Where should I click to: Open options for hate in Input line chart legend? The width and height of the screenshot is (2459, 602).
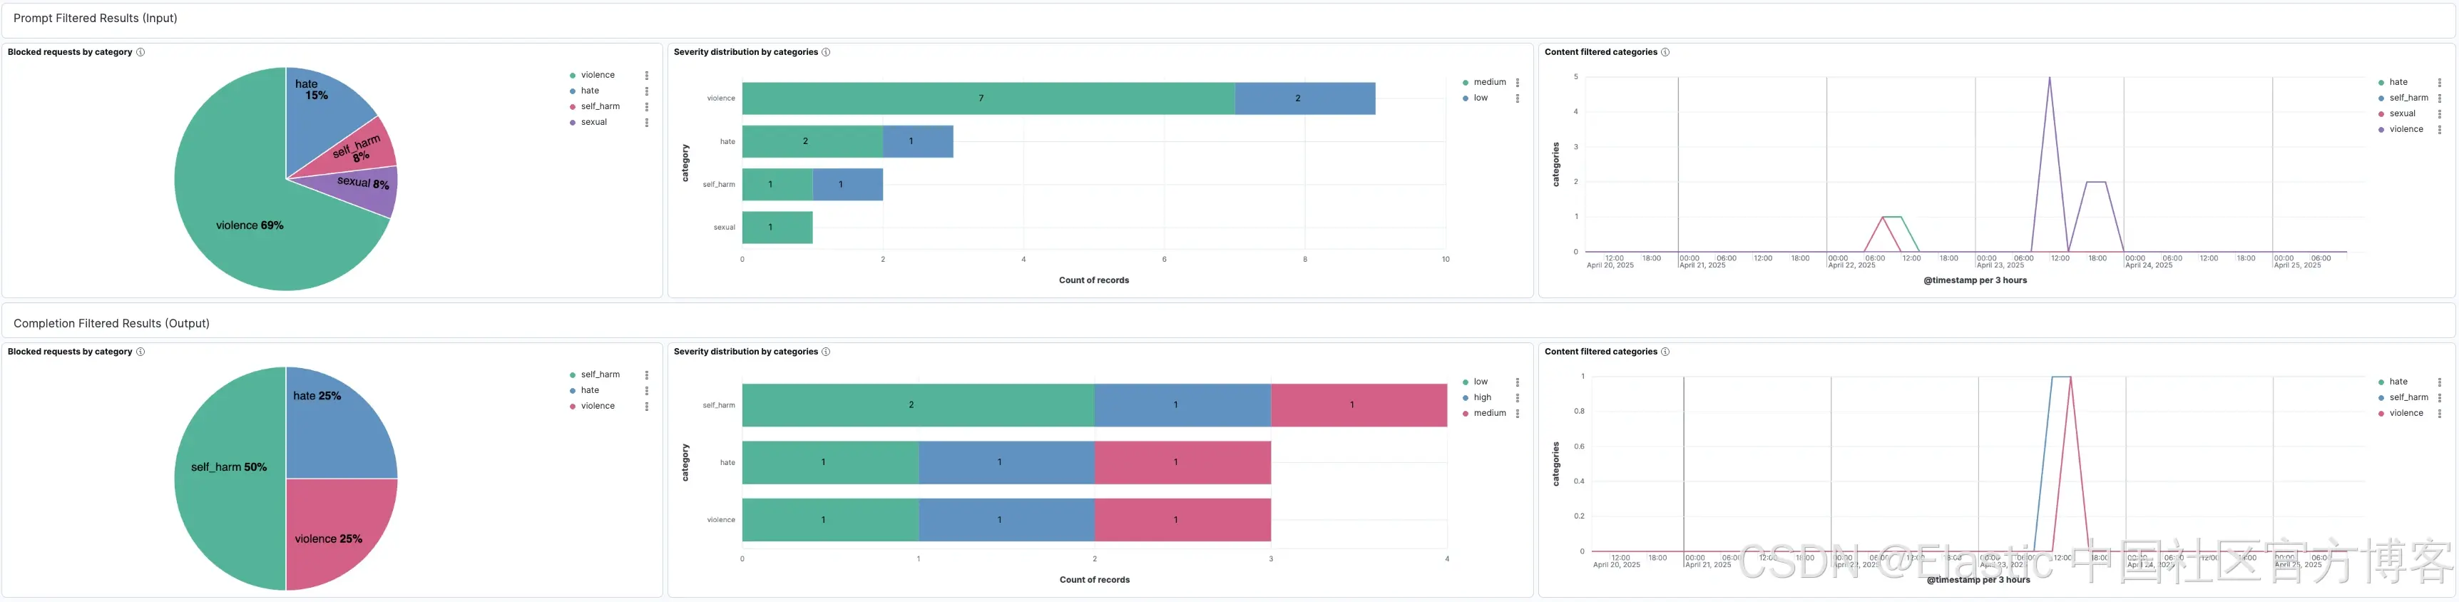(2439, 83)
